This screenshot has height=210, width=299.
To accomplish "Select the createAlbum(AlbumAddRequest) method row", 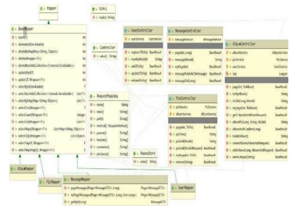I will pyautogui.click(x=257, y=143).
